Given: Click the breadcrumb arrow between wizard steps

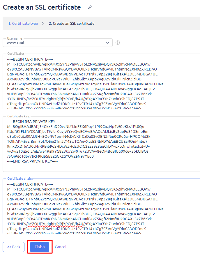Looking at the screenshot, I should coord(43,23).
